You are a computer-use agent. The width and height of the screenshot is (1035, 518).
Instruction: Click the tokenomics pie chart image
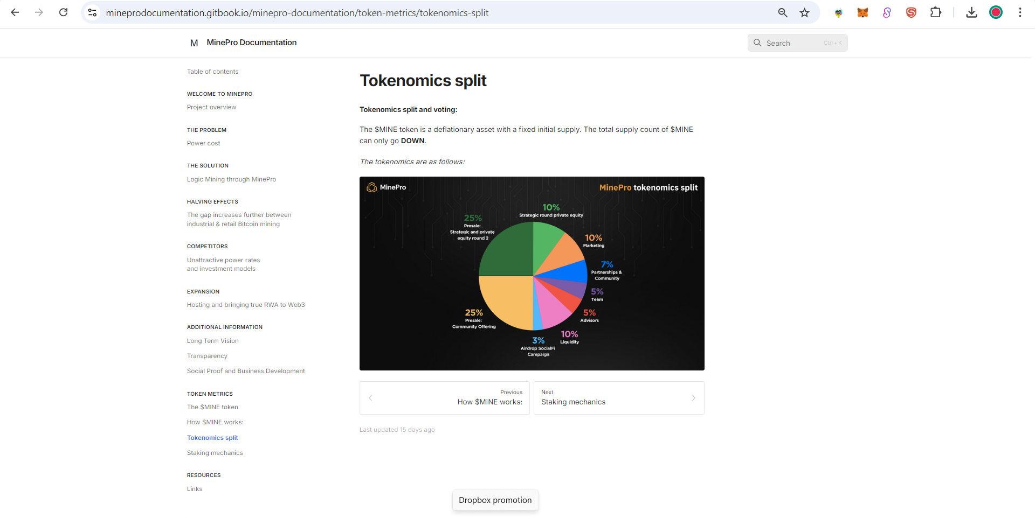coord(532,274)
